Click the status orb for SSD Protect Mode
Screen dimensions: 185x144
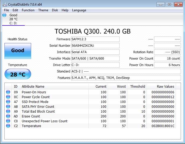(x=8, y=102)
